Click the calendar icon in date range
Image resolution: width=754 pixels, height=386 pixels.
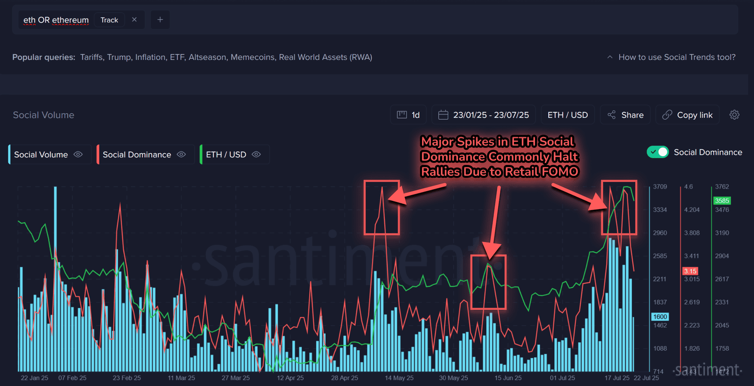(443, 115)
